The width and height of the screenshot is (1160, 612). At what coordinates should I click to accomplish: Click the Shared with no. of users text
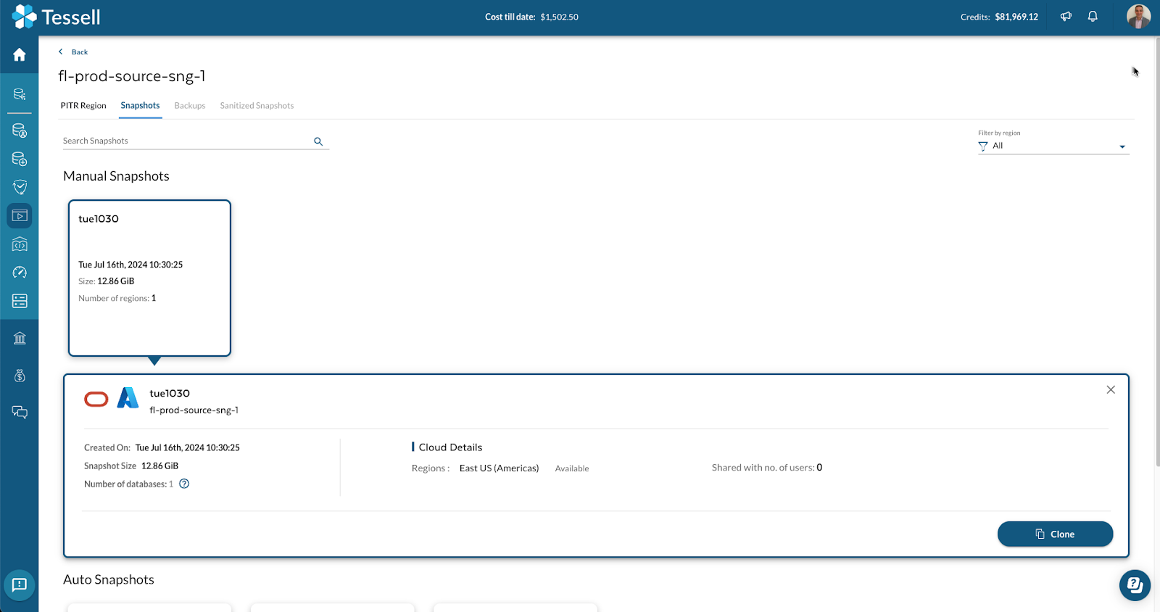tap(766, 468)
